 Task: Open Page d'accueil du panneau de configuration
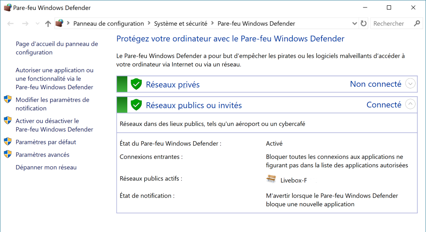click(x=57, y=48)
